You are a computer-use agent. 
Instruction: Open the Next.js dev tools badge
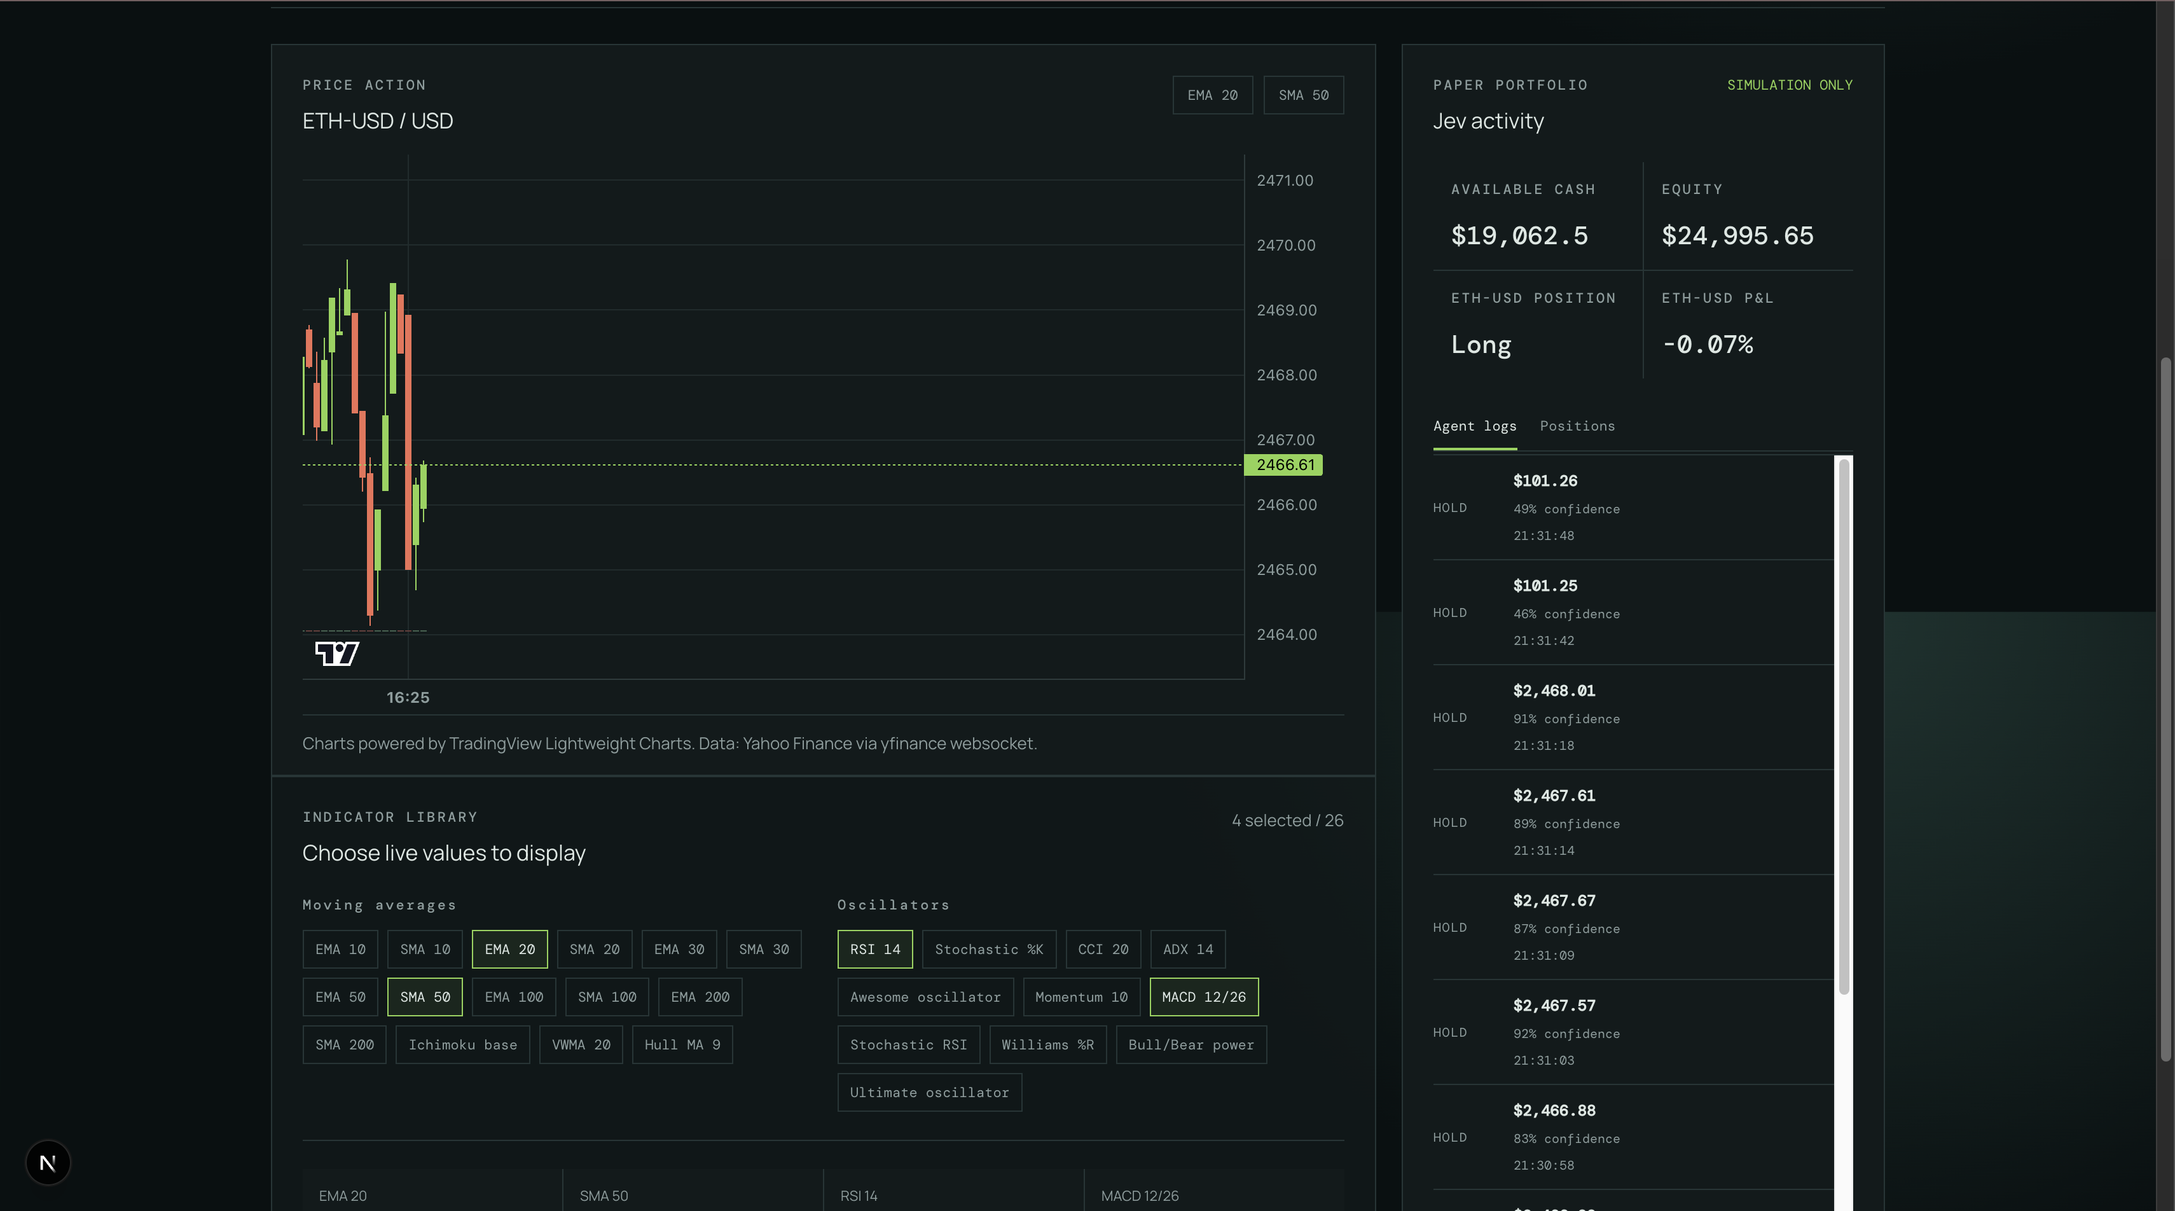click(x=48, y=1163)
